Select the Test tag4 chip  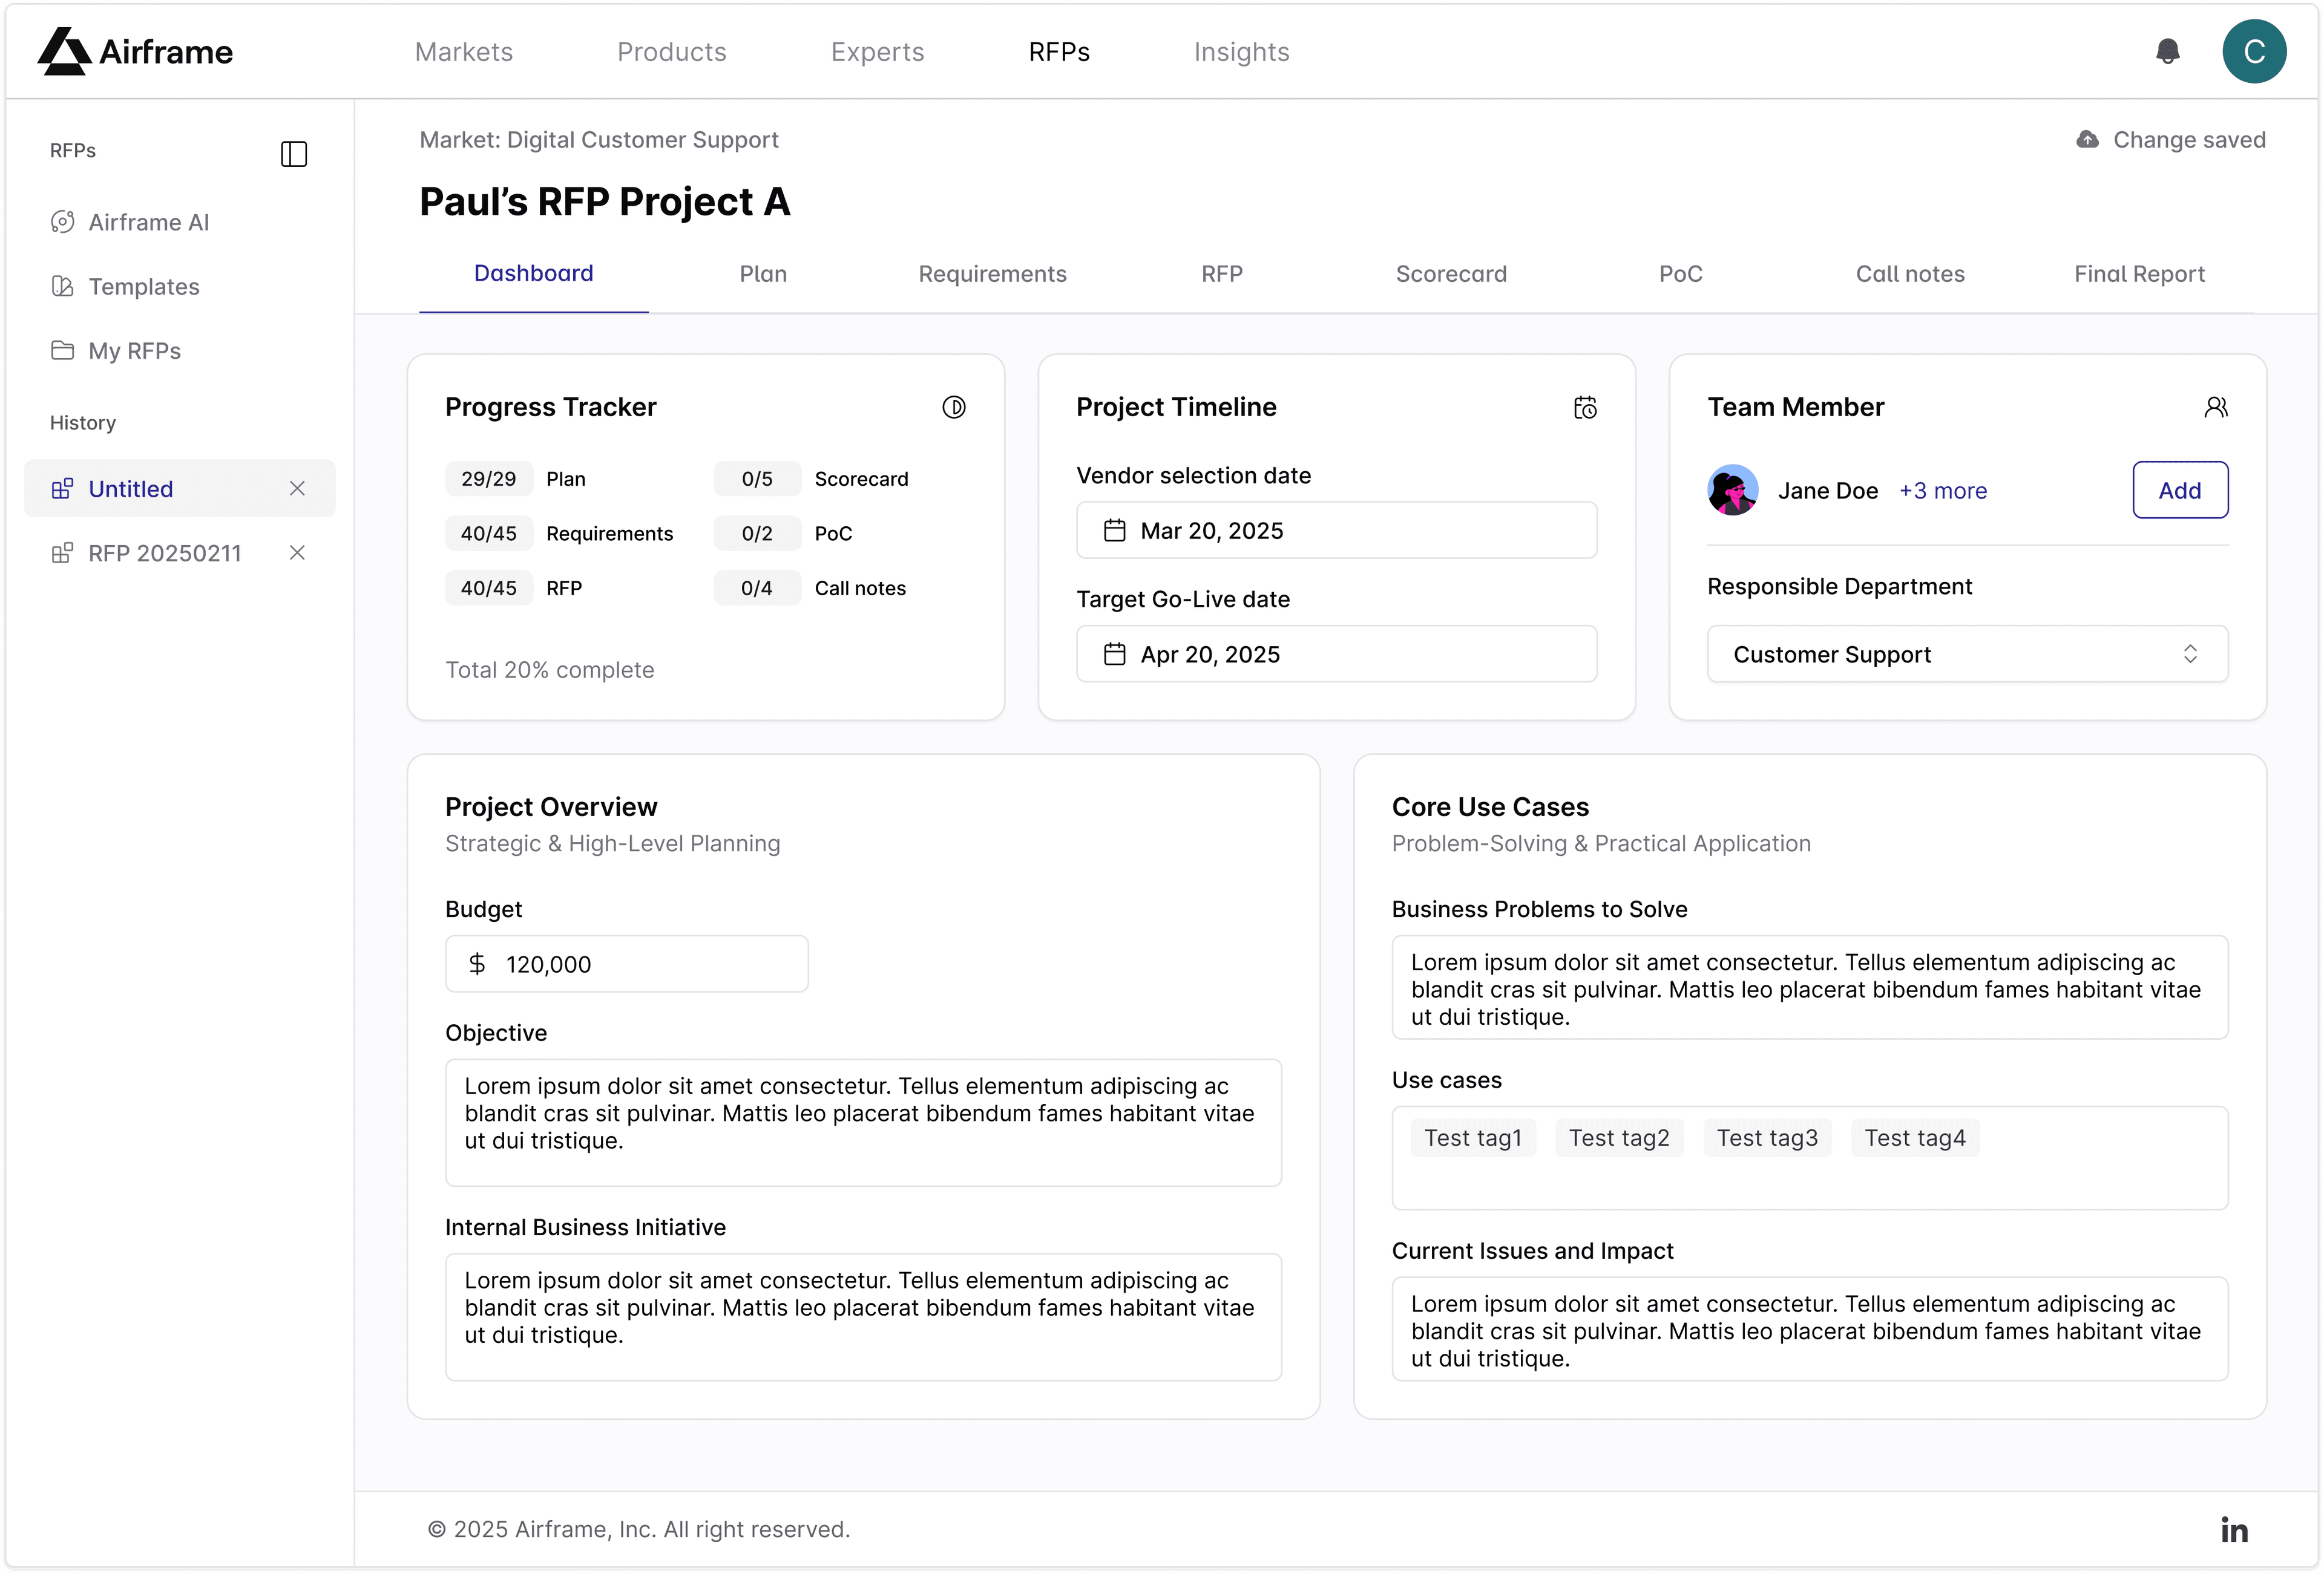pyautogui.click(x=1915, y=1138)
